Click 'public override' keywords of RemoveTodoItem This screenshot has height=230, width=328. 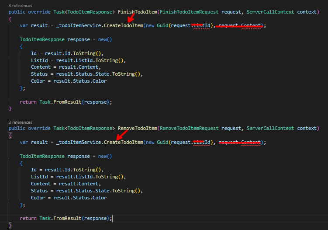tap(30, 128)
